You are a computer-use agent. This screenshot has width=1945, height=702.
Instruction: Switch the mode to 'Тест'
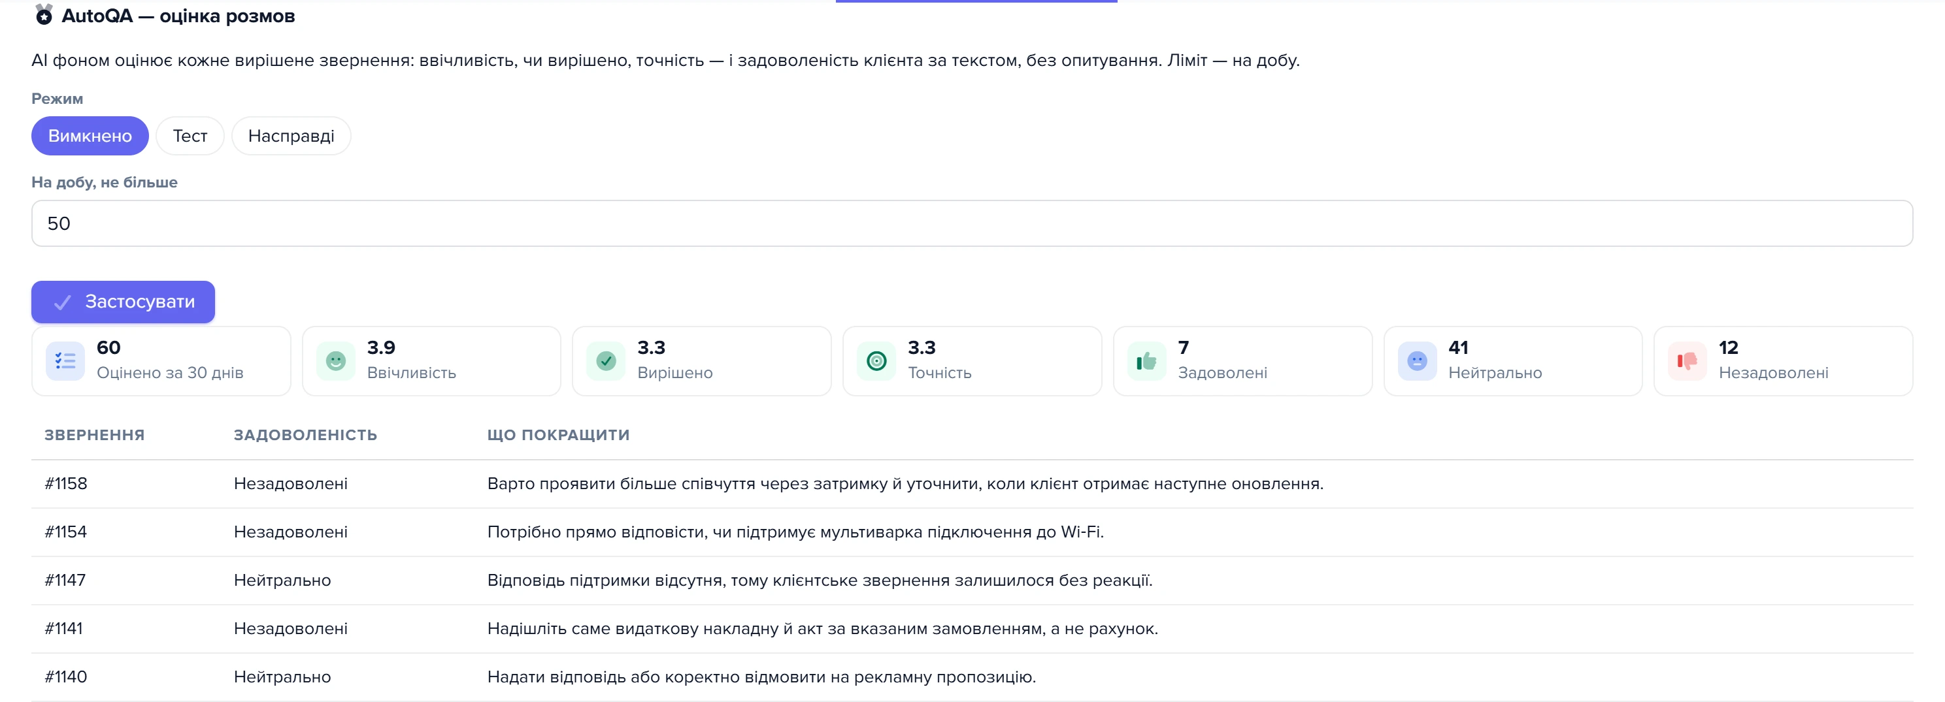coord(190,136)
